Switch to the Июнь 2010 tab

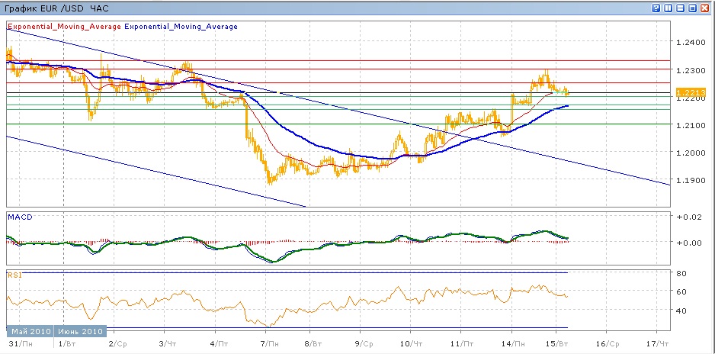80,331
